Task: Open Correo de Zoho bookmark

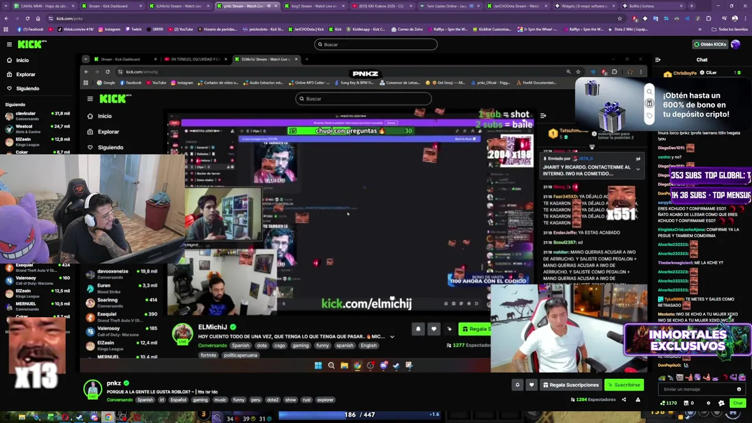Action: [x=408, y=29]
